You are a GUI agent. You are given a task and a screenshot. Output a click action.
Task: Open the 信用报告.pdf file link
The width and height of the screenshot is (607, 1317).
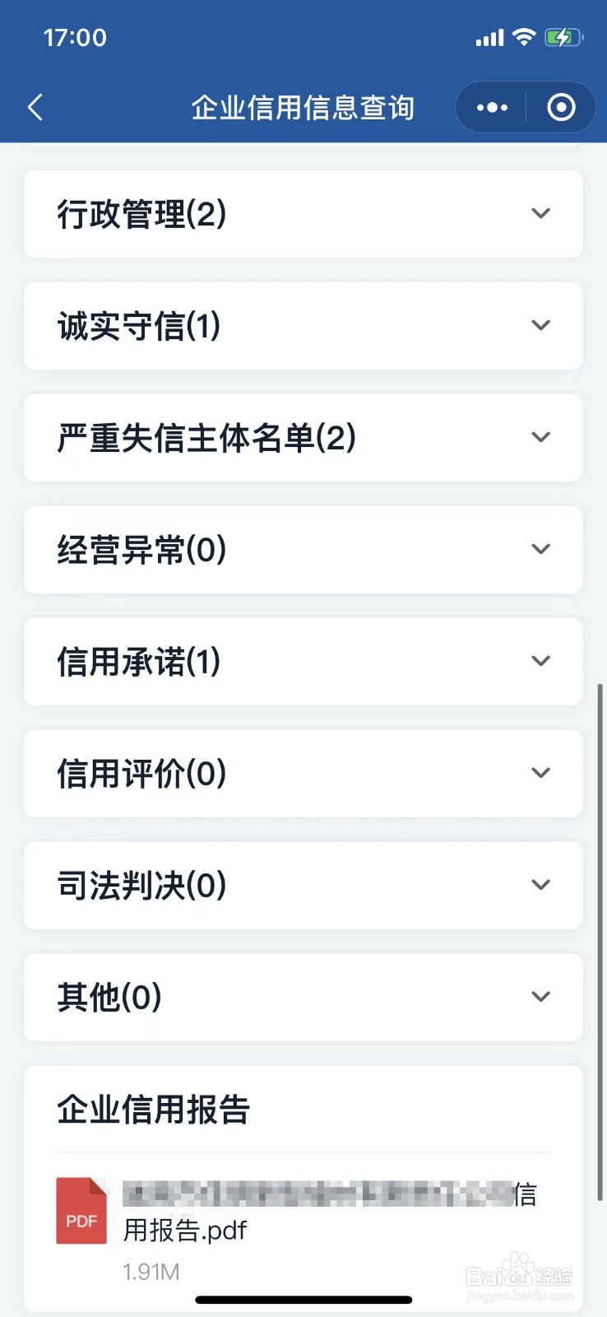329,1212
